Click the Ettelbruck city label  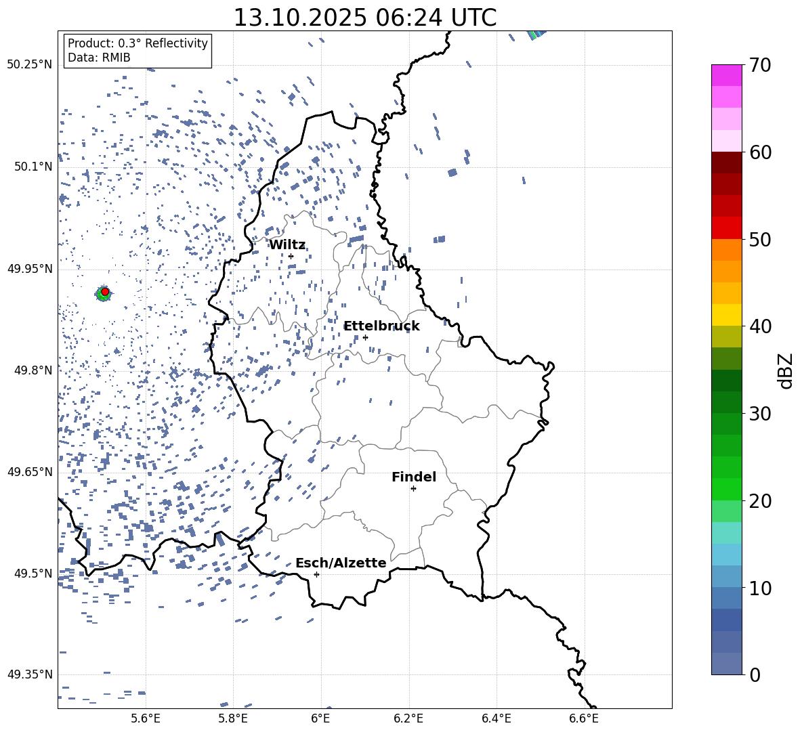[x=381, y=326]
